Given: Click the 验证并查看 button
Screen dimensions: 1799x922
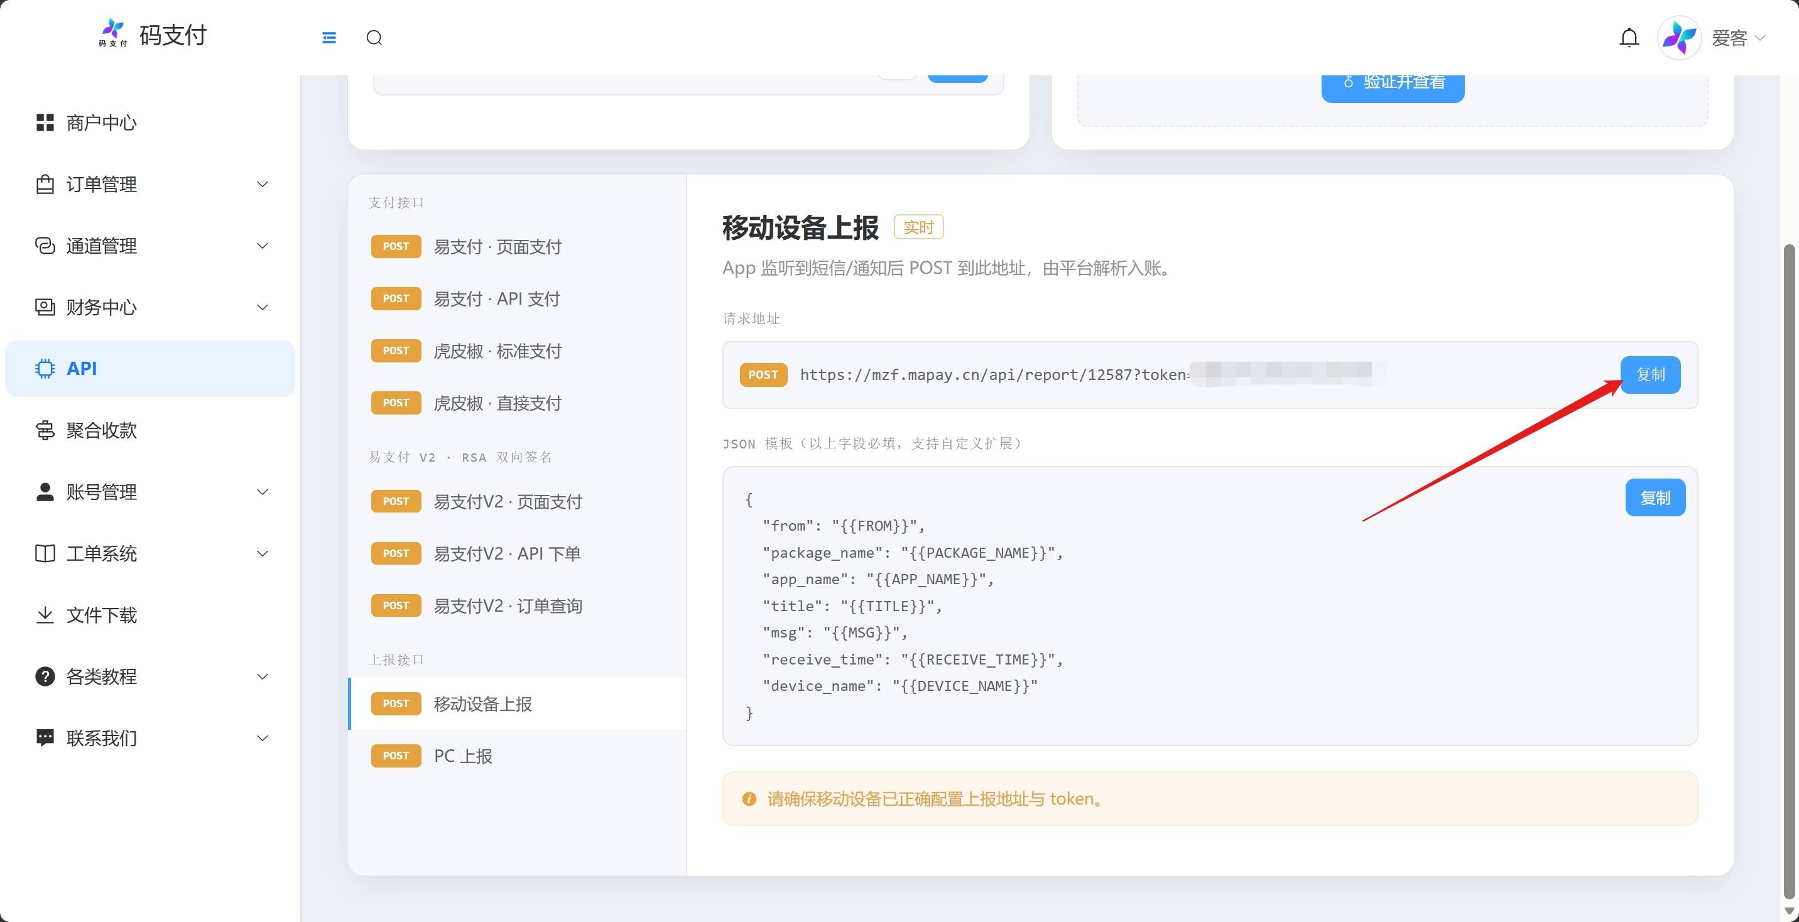Looking at the screenshot, I should tap(1393, 84).
